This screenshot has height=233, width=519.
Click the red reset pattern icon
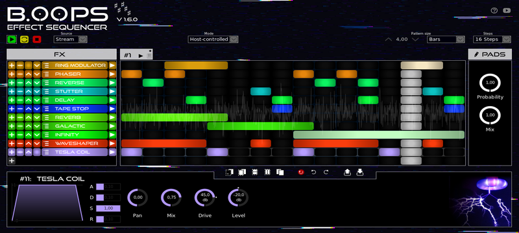click(x=301, y=172)
